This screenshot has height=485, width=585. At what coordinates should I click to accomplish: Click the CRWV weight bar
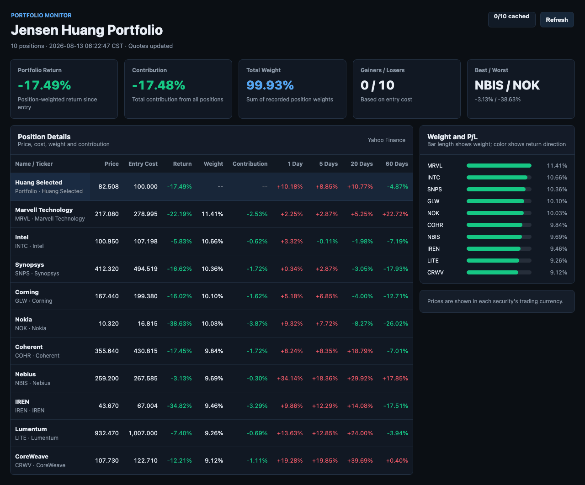[x=499, y=272]
